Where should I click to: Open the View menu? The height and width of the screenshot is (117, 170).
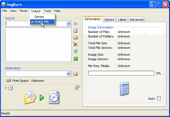click(x=13, y=11)
